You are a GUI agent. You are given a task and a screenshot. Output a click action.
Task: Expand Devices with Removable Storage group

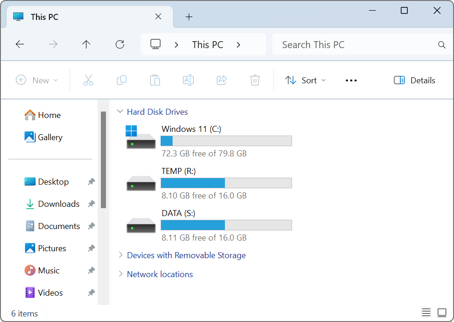(x=120, y=255)
